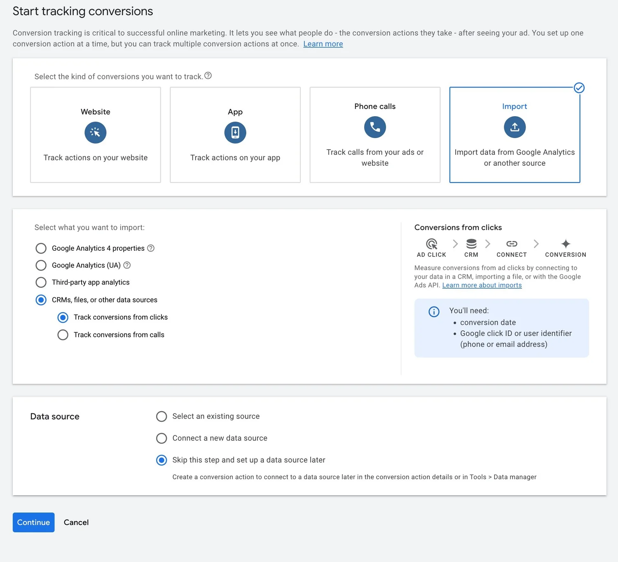This screenshot has width=618, height=562.
Task: Click the Website cursor-click icon
Action: click(x=95, y=133)
